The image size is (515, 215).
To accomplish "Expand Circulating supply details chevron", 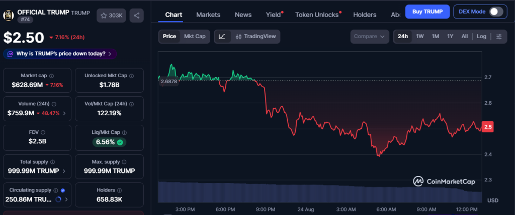I will click(66, 199).
